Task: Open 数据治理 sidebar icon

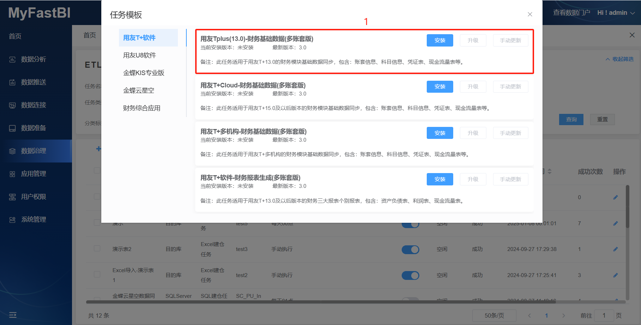Action: (12, 151)
